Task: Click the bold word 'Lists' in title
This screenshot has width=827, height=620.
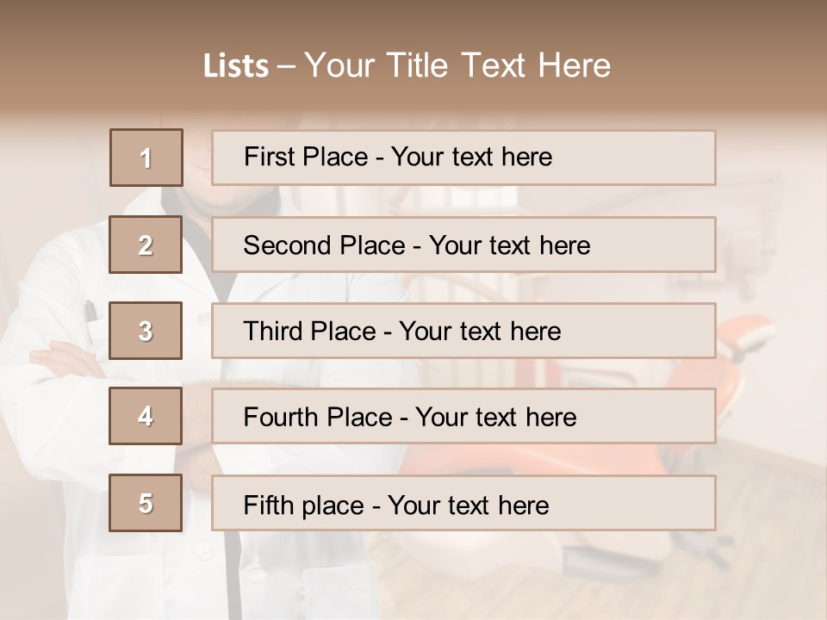Action: point(235,66)
